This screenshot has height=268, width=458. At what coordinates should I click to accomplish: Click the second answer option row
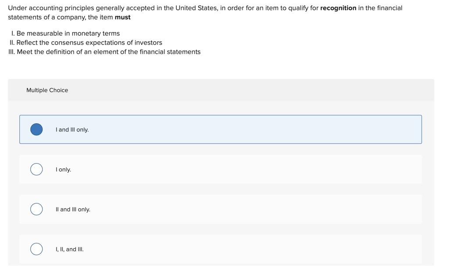[x=220, y=169]
